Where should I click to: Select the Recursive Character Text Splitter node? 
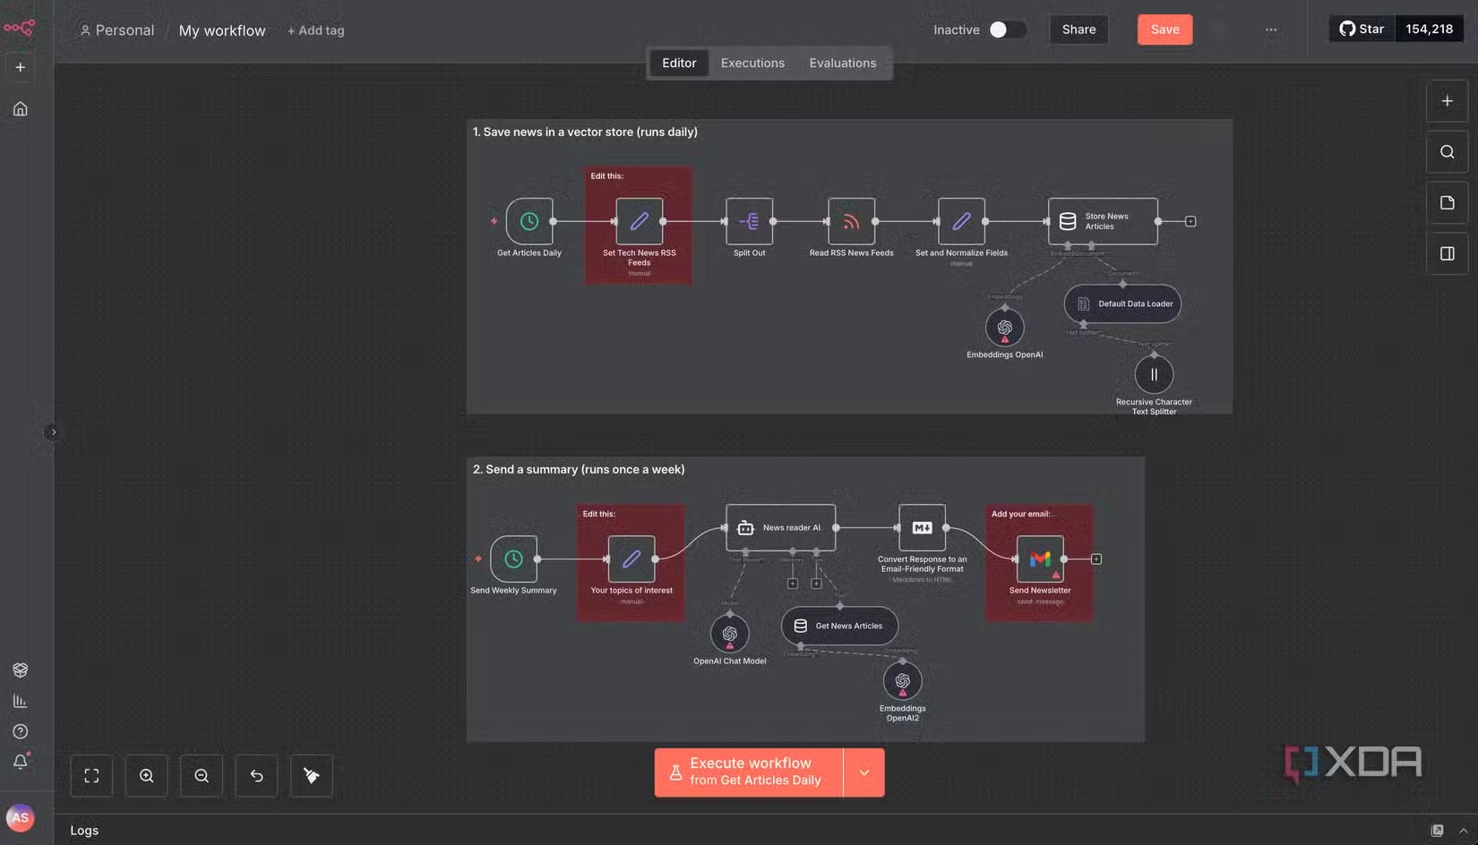(1154, 374)
